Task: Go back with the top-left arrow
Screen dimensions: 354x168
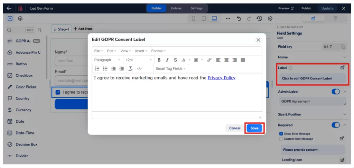Action: (9, 8)
